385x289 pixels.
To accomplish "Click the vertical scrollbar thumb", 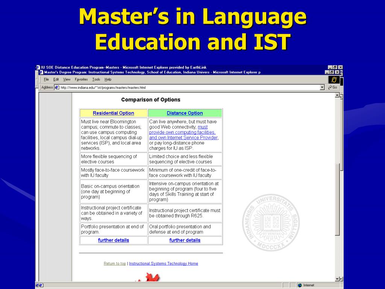I will coord(337,199).
